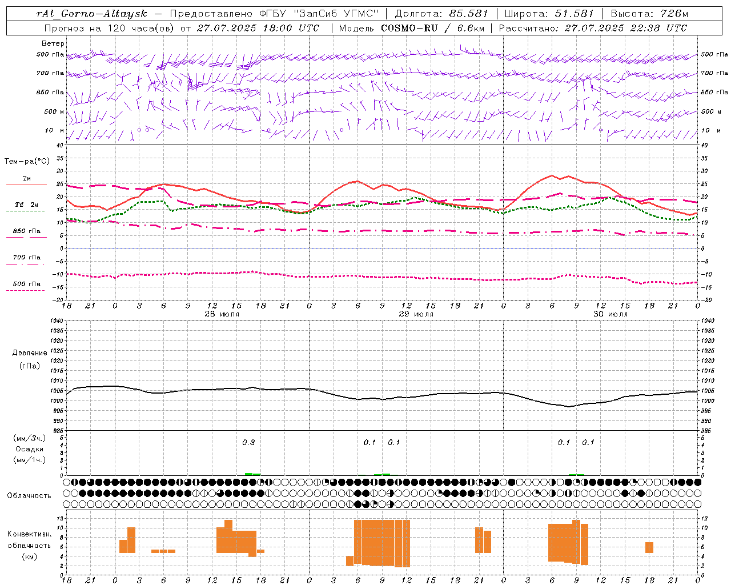Click the (км) unit under convective cloud label
Viewport: 731px width, 585px height.
click(30, 556)
